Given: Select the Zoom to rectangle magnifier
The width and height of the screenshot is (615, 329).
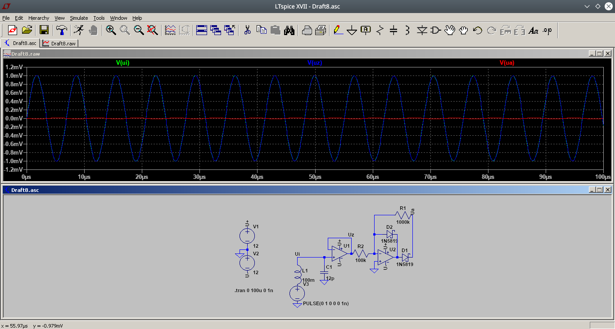Looking at the screenshot, I should coord(111,30).
